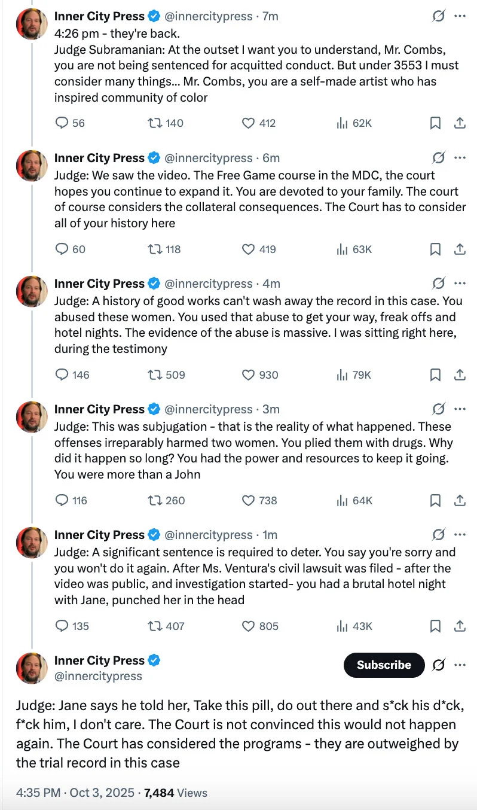477x810 pixels.
Task: Expand more menu on the 4m tweet
Action: (x=460, y=284)
